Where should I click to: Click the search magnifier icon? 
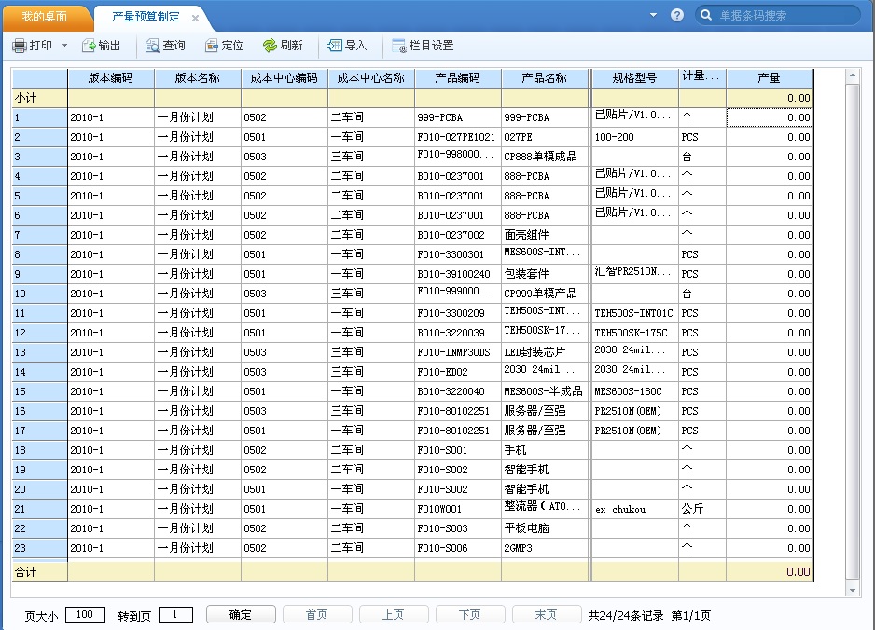(706, 15)
